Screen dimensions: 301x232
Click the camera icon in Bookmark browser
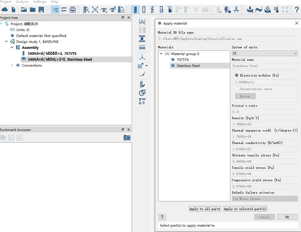click(127, 138)
